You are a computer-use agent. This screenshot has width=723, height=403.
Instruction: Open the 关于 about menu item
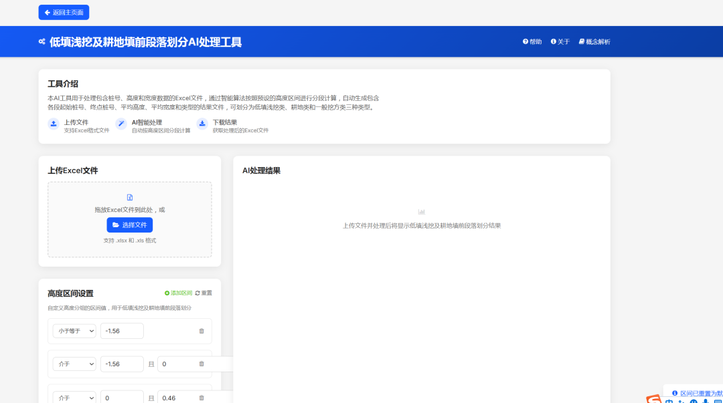560,41
